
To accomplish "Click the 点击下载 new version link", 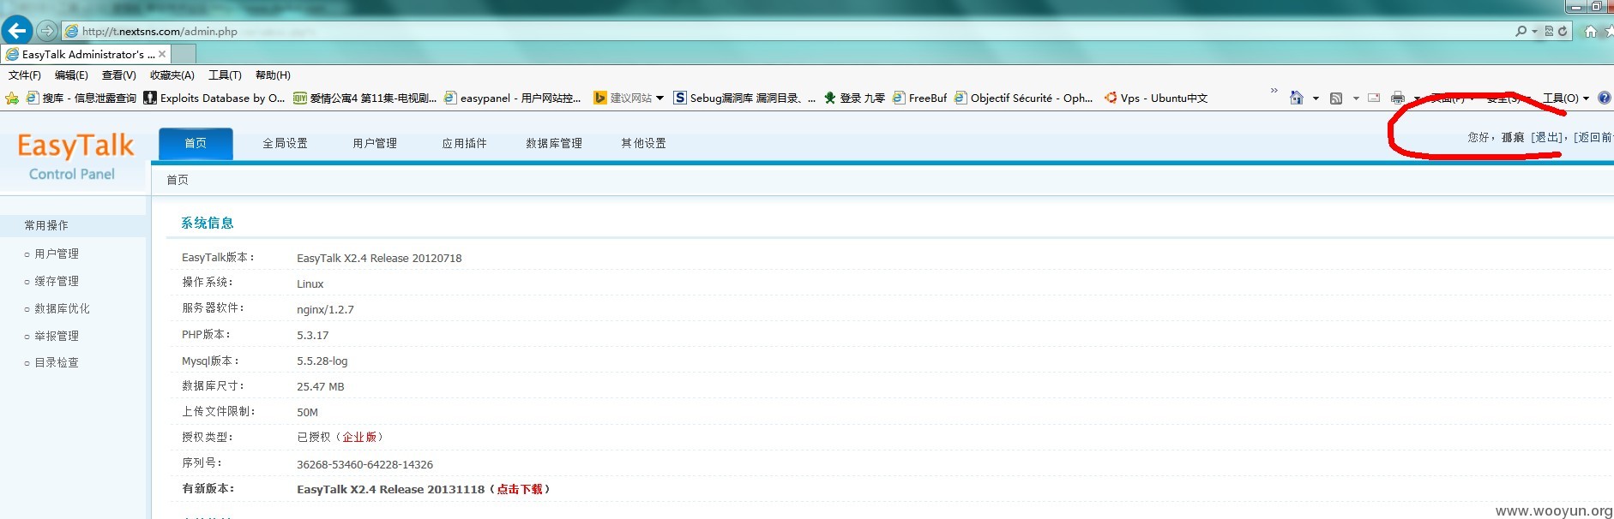I will point(520,489).
